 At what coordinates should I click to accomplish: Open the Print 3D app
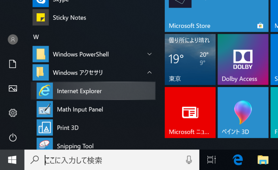(x=68, y=128)
